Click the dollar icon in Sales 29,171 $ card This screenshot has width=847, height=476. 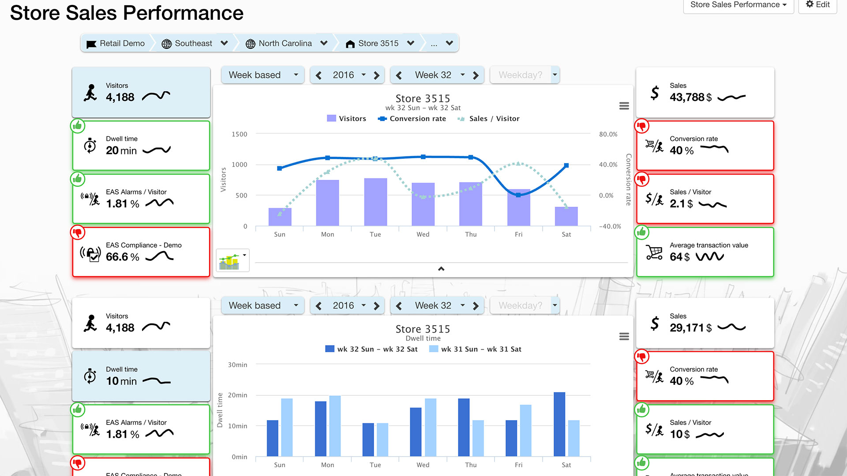tap(655, 323)
